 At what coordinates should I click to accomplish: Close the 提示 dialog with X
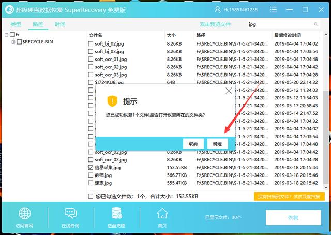click(x=229, y=91)
